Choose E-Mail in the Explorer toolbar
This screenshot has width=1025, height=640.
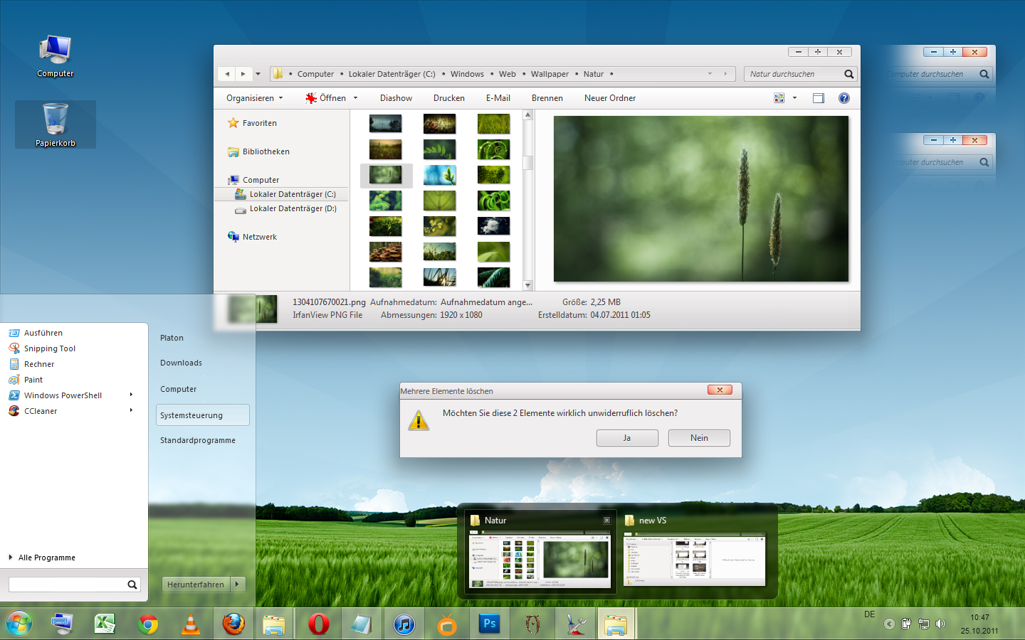[x=498, y=98]
